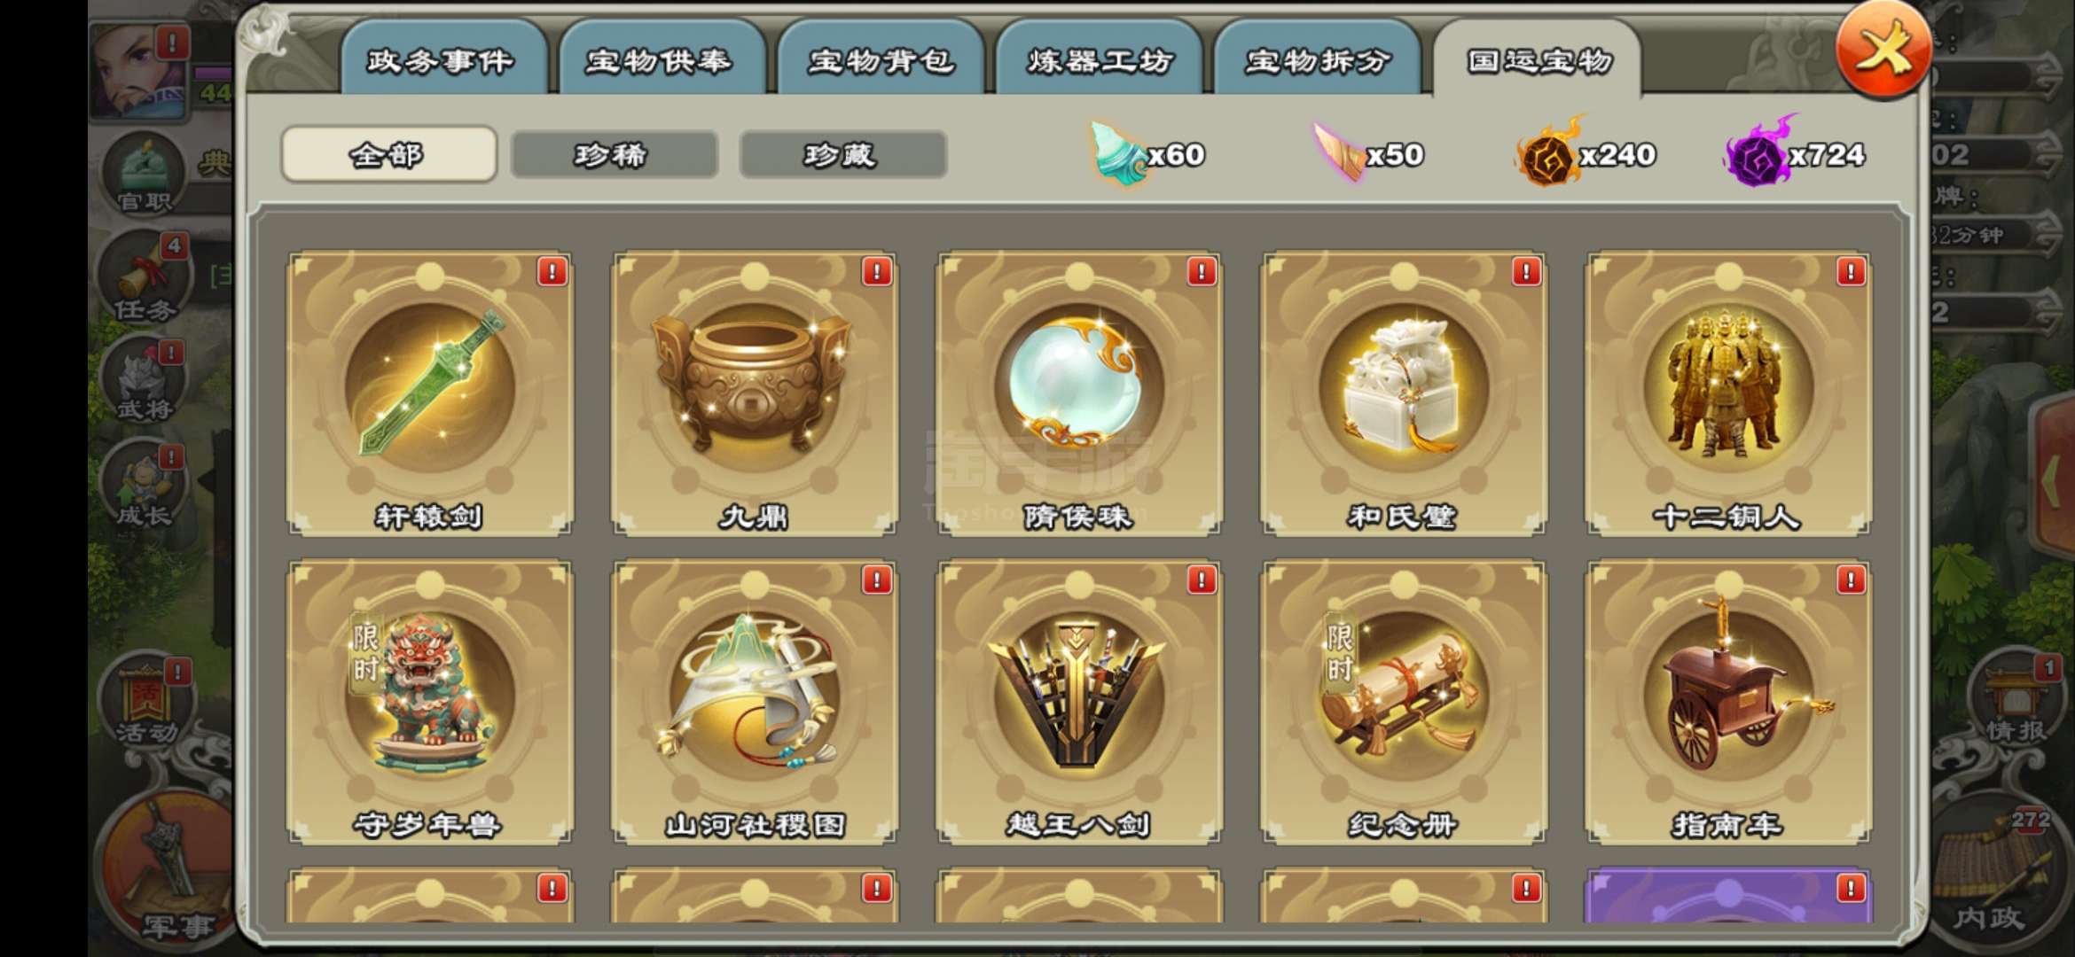This screenshot has width=2075, height=957.
Task: Select the 十二铜人 golden statues treasure
Action: [1727, 393]
